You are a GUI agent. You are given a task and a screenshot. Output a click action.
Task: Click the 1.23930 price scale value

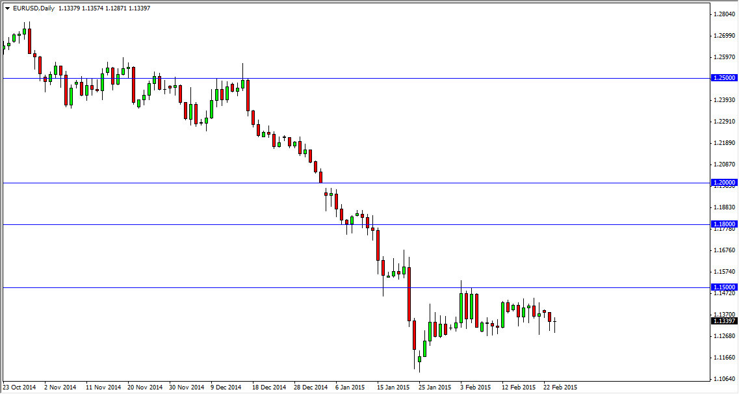pos(725,100)
